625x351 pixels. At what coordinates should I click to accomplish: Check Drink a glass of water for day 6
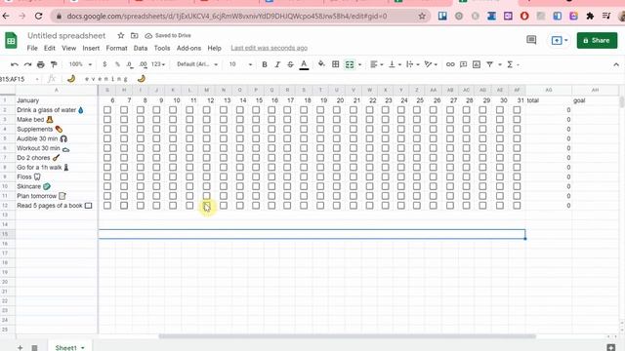point(107,110)
